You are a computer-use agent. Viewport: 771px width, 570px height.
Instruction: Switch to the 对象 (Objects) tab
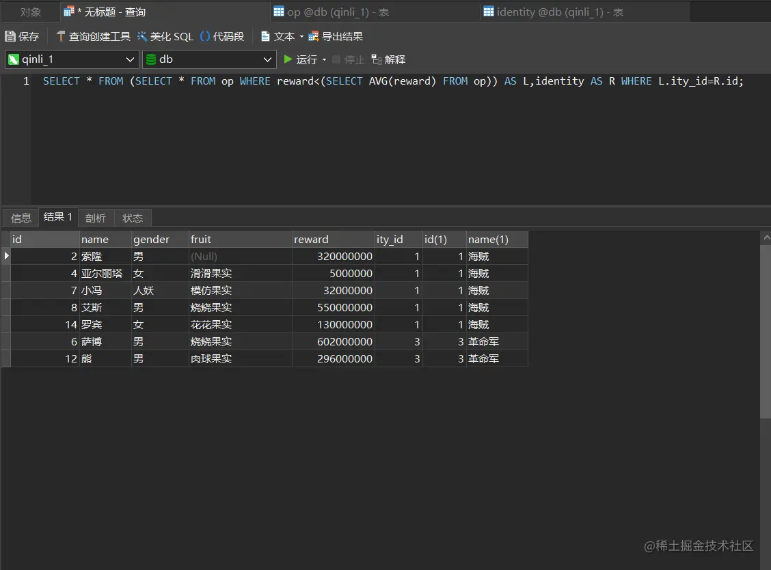31,12
